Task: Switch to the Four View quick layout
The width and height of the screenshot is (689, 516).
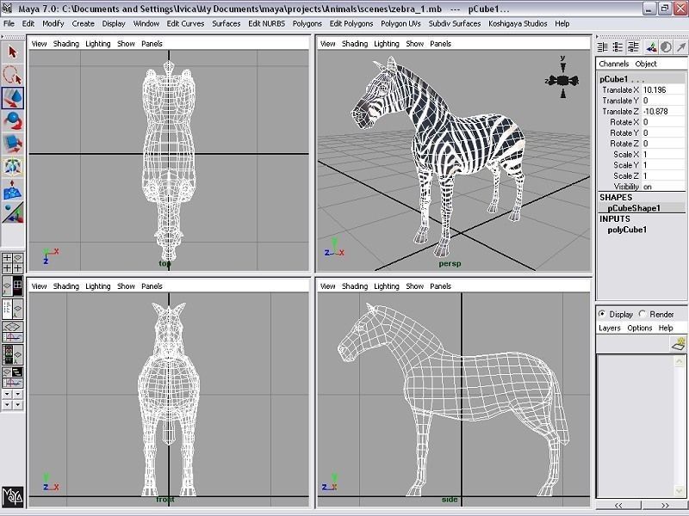Action: tap(12, 263)
